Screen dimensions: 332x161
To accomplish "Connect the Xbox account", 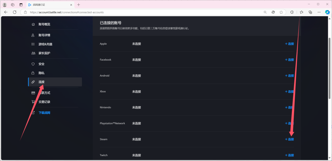I will coord(290,92).
